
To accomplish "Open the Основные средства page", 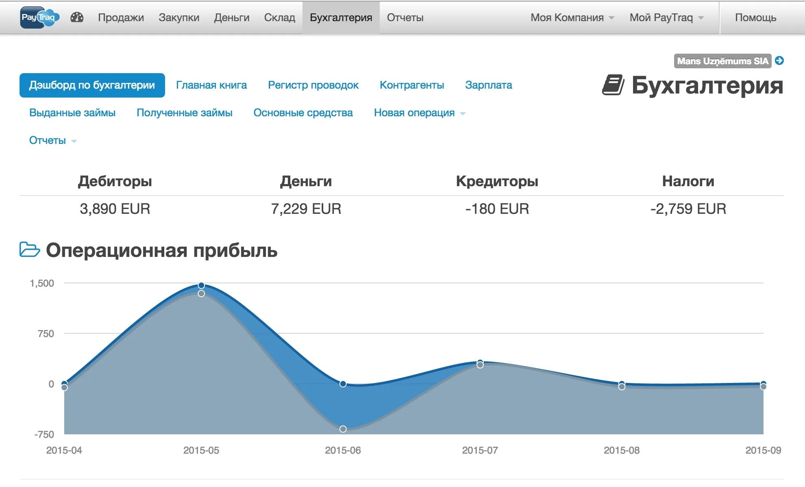I will coord(303,113).
